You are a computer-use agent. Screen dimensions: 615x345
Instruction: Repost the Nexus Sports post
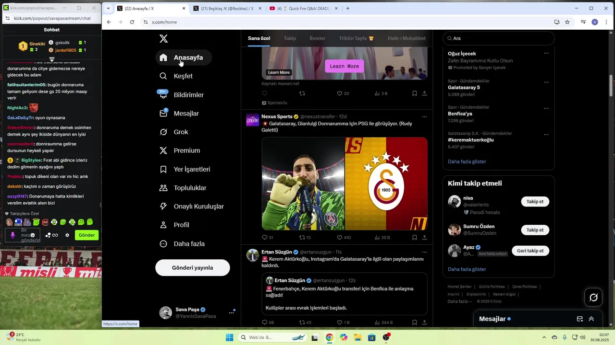pos(302,237)
